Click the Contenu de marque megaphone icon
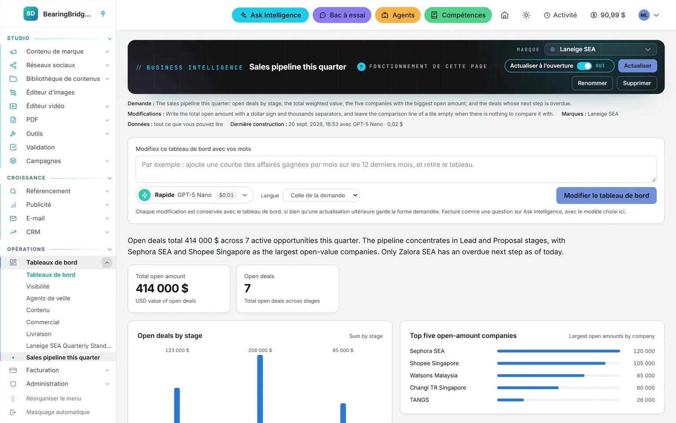The width and height of the screenshot is (676, 423). (x=13, y=52)
